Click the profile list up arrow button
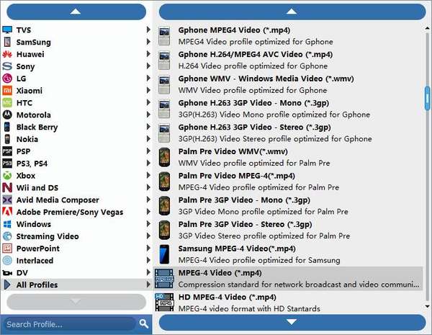 point(292,12)
